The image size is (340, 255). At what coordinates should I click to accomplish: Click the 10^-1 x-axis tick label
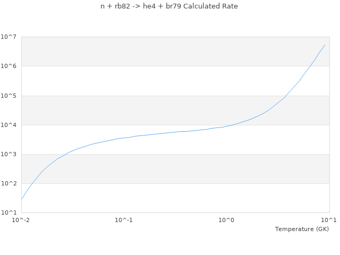click(x=124, y=220)
